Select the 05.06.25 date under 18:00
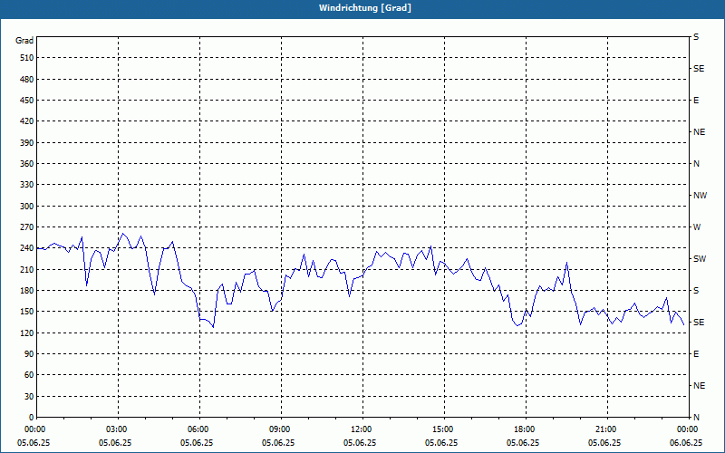Screen dimensions: 725x453 523,443
